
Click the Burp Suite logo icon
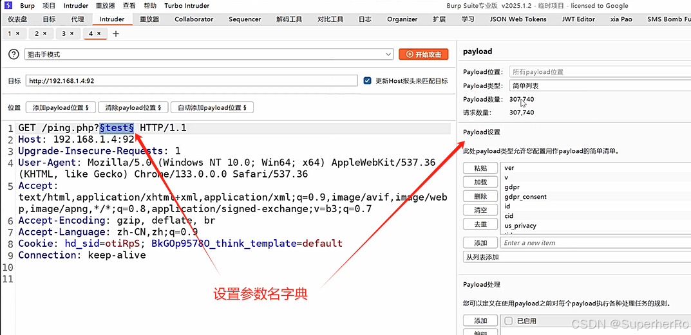coord(8,6)
